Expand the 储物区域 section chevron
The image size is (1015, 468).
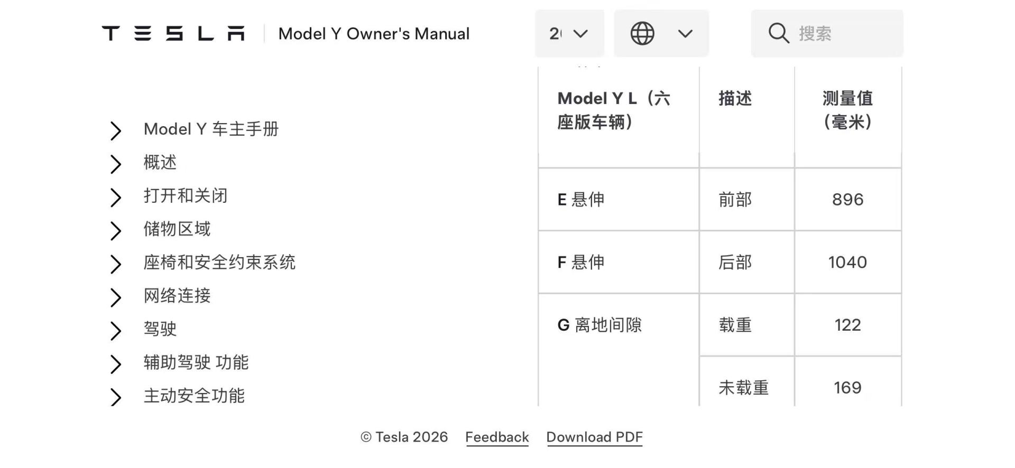(x=115, y=230)
